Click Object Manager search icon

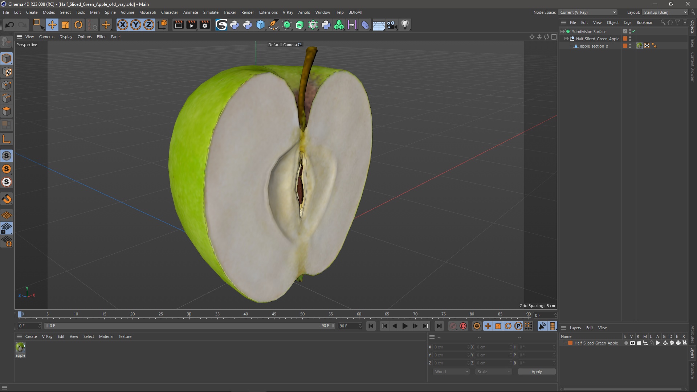(x=663, y=23)
